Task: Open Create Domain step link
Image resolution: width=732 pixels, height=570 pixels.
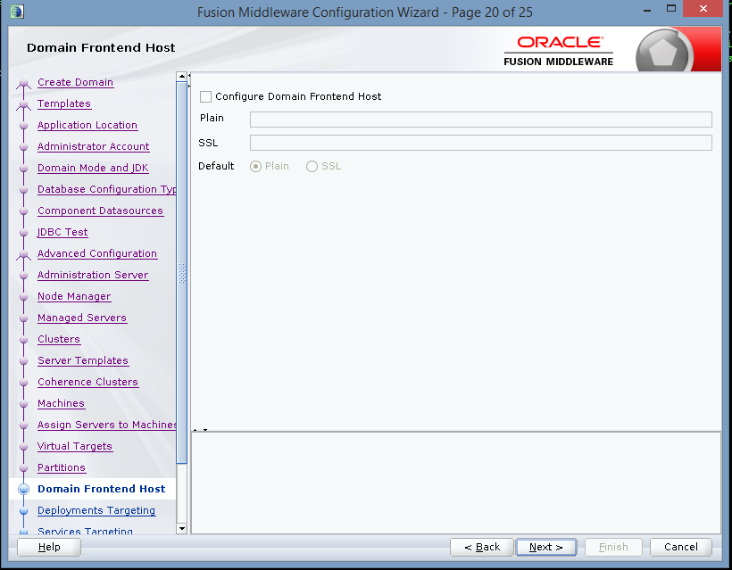Action: click(75, 83)
